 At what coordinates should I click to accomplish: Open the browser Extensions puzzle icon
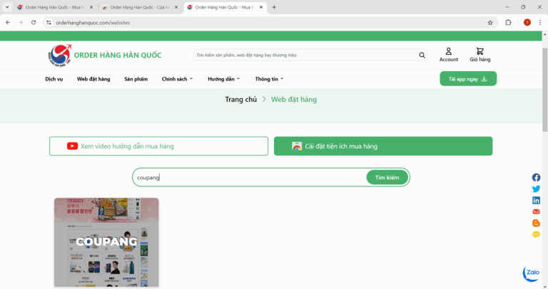coord(508,22)
